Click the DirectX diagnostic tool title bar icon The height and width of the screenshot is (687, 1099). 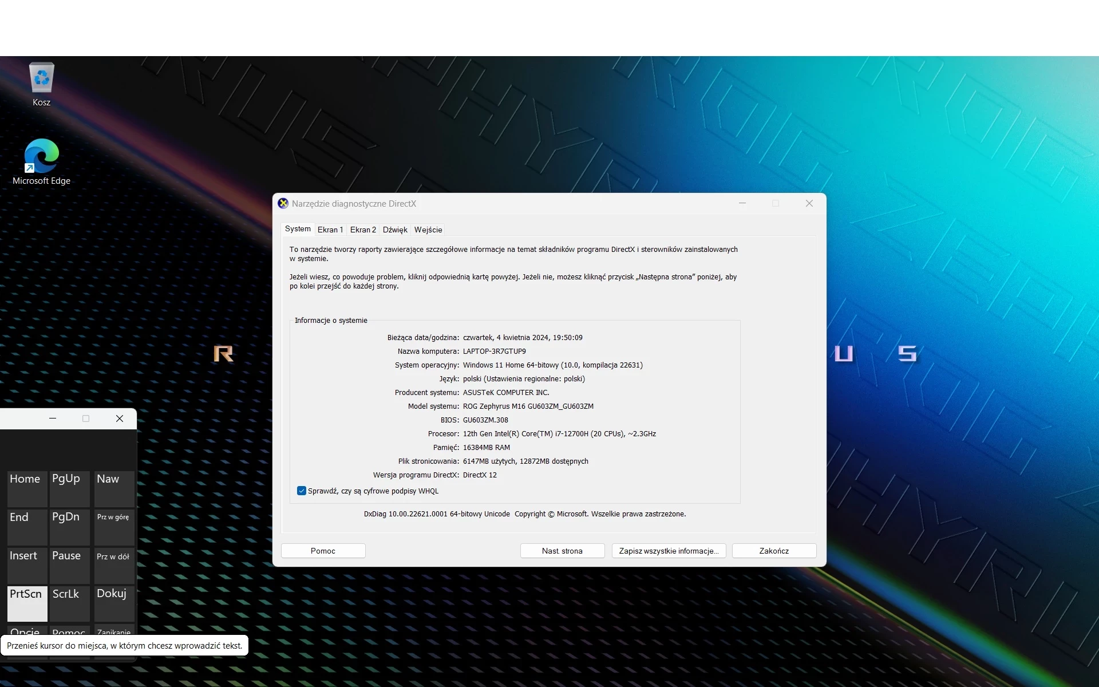(283, 203)
